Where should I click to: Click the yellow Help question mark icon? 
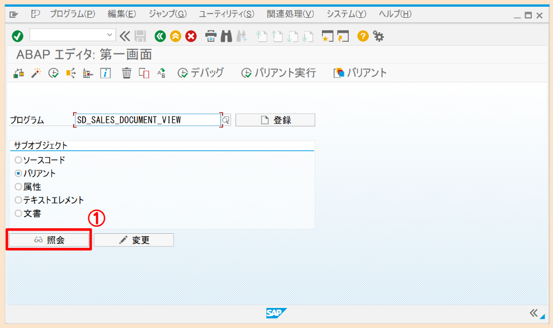point(363,36)
